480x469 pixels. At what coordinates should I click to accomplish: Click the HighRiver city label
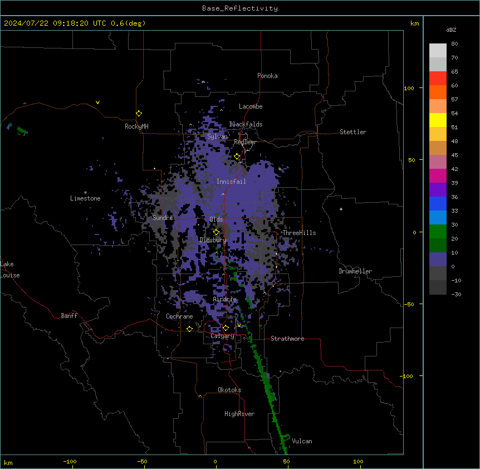[239, 414]
